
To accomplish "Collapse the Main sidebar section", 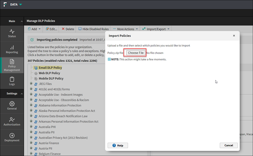I will click(x=21, y=21).
